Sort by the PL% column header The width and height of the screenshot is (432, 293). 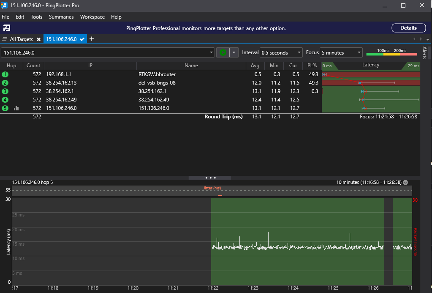(x=312, y=66)
